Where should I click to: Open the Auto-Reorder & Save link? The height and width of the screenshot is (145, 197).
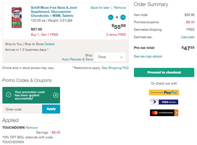(77, 59)
